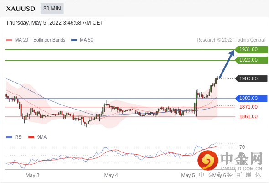Image resolution: width=269 pixels, height=183 pixels.
Task: Click the RSI 70 level label
Action: pos(242,147)
